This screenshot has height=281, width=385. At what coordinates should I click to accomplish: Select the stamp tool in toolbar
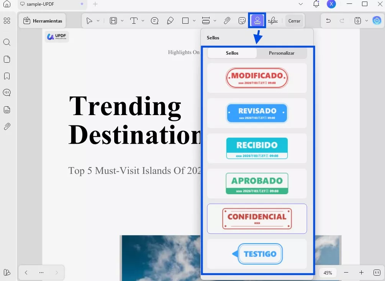(x=257, y=21)
